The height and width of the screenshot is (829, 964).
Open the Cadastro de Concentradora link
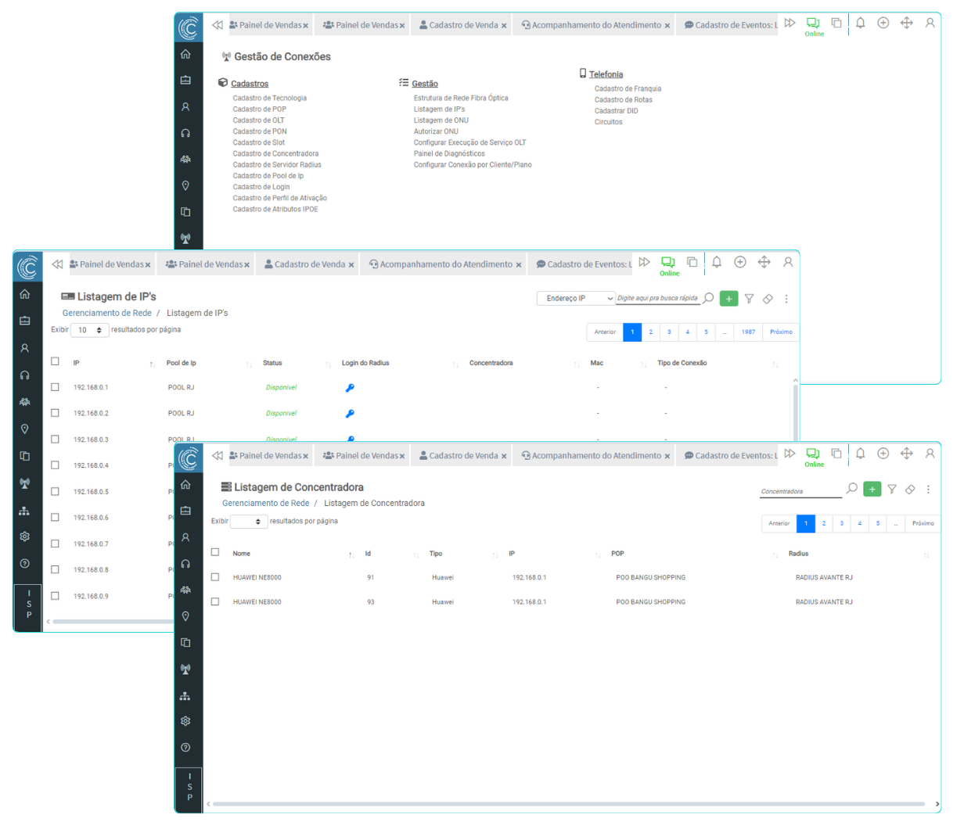coord(275,154)
